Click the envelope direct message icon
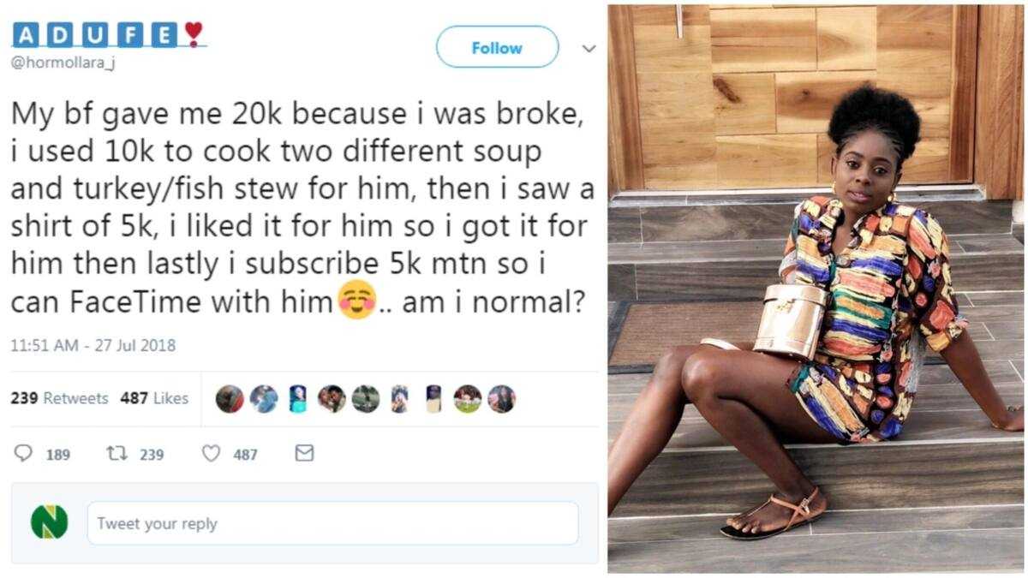This screenshot has height=578, width=1028. pos(304,453)
